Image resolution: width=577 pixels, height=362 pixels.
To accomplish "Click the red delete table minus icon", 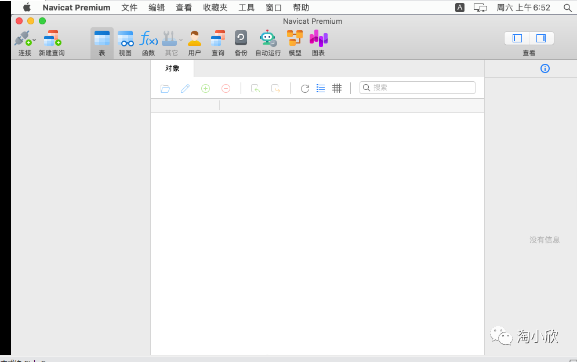I will coord(226,88).
